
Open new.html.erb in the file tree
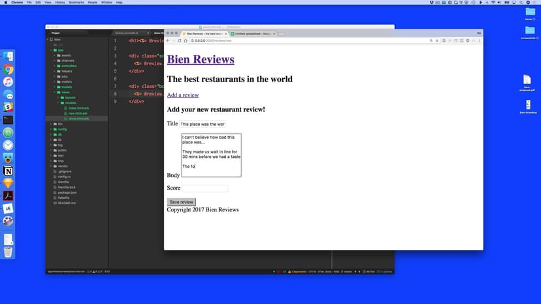[x=78, y=114]
